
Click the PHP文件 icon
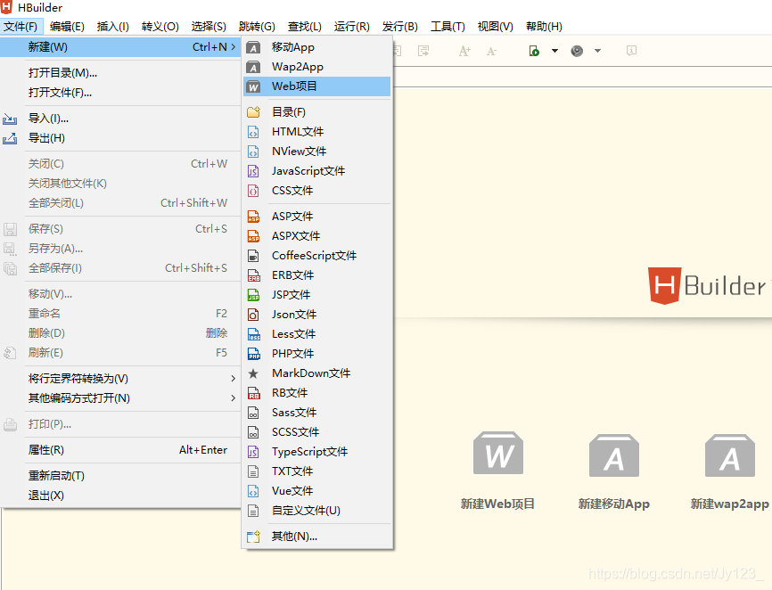pyautogui.click(x=253, y=355)
